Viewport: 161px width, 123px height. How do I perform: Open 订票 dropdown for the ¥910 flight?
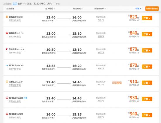point(147,83)
